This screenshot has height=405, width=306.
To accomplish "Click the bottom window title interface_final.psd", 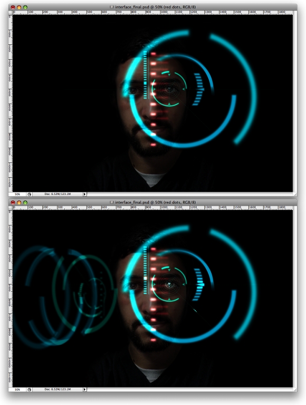I will click(132, 202).
